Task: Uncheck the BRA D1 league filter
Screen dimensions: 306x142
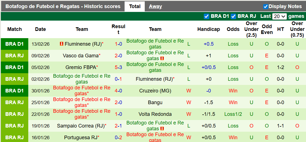Action: [207, 16]
